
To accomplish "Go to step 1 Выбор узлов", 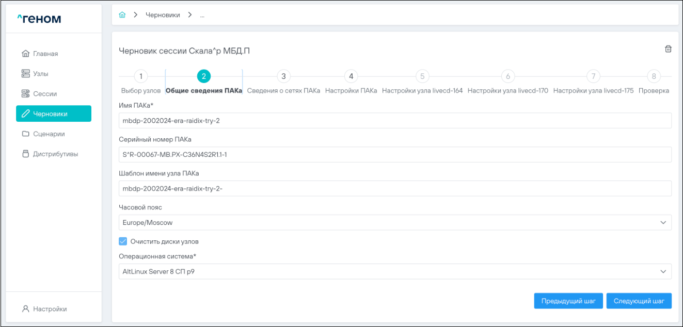I will 140,76.
